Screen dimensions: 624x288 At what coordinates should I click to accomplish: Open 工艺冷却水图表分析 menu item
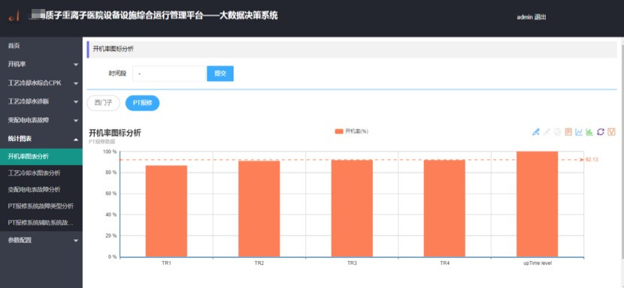(x=41, y=173)
